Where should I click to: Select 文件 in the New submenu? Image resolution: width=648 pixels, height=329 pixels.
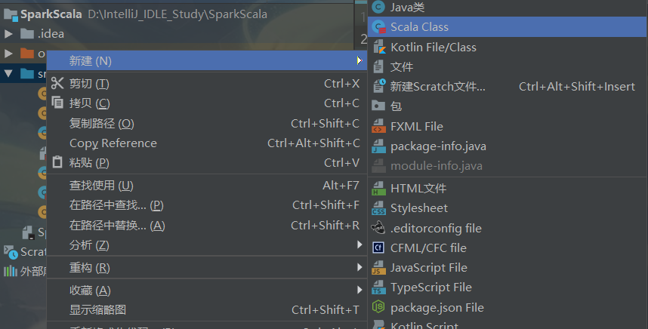coord(507,67)
